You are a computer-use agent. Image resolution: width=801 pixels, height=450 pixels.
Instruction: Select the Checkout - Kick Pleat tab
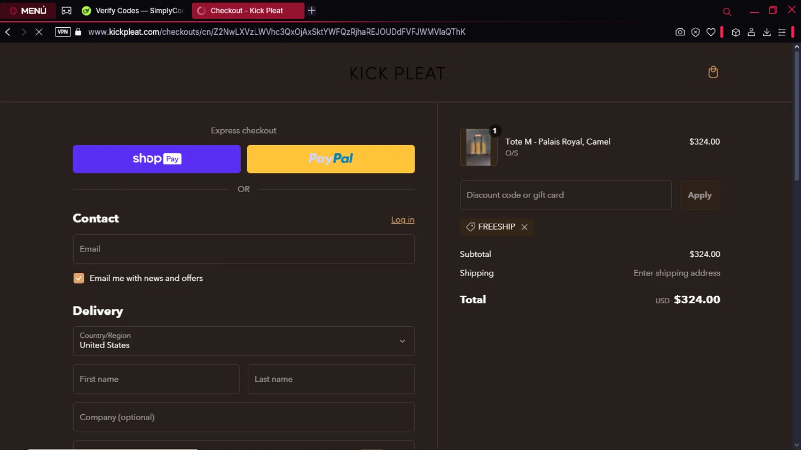[x=248, y=11]
